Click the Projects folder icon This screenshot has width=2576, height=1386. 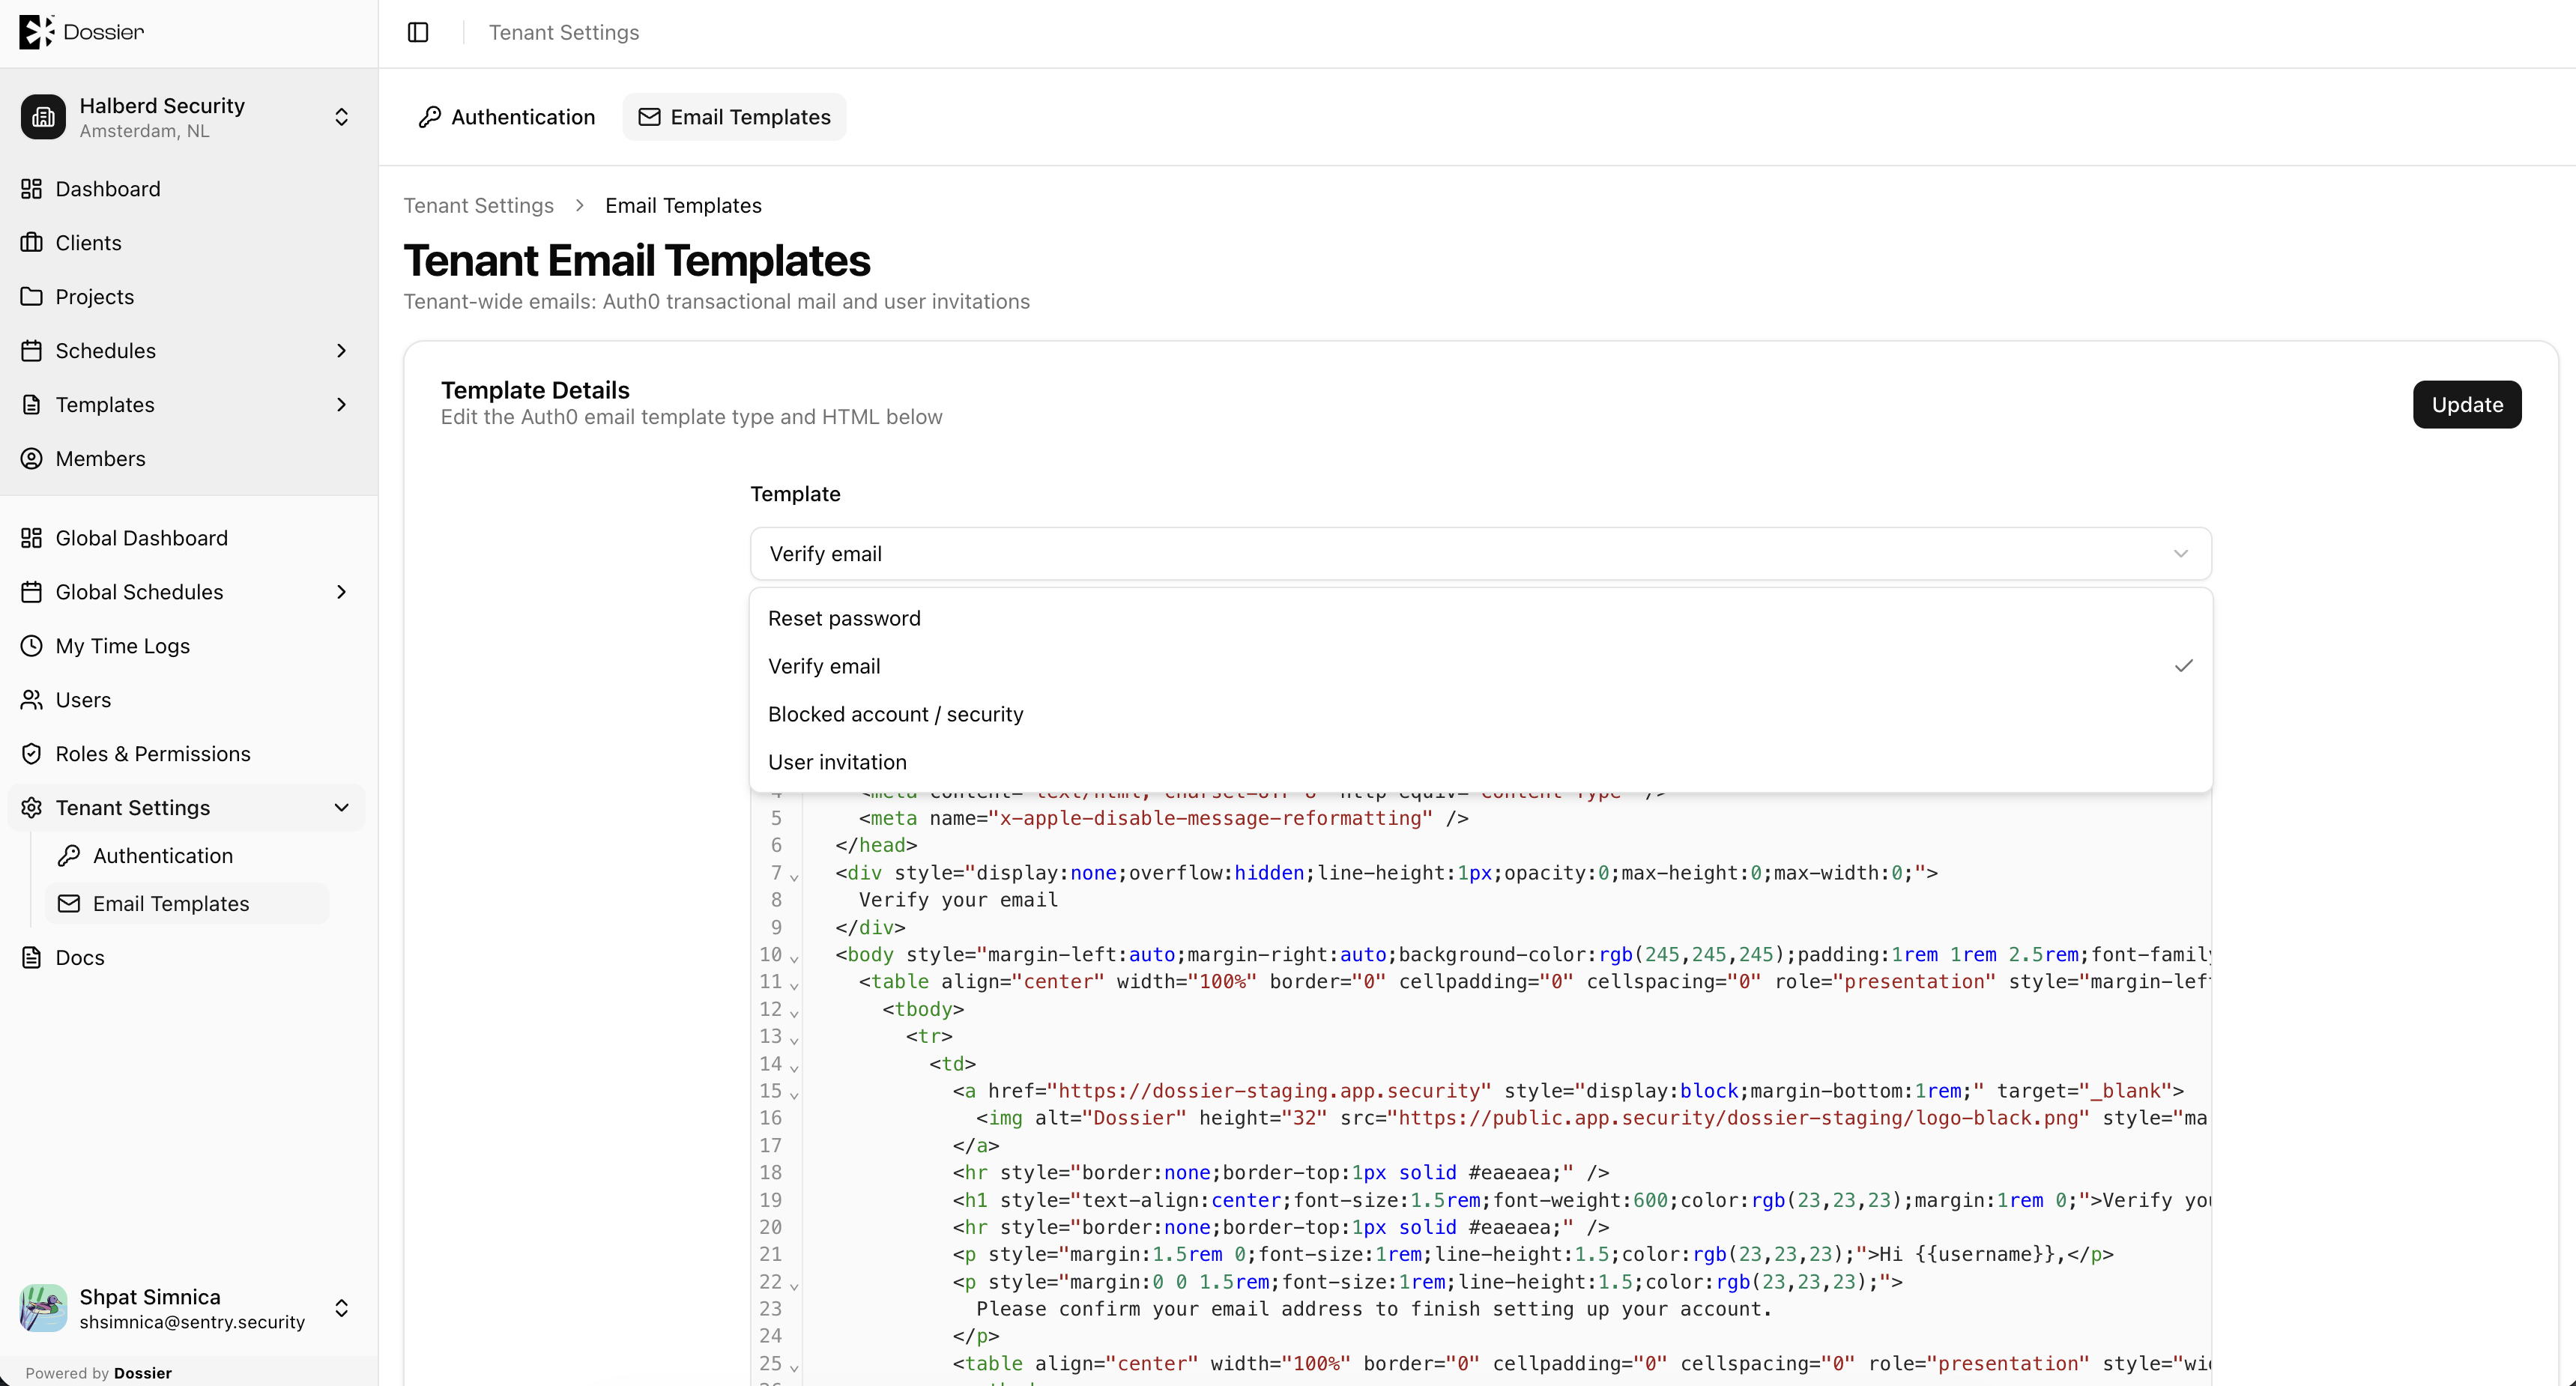32,297
